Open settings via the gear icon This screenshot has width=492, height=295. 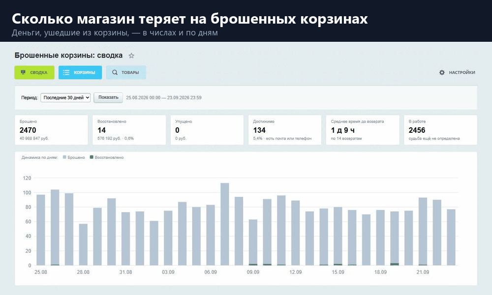[442, 72]
